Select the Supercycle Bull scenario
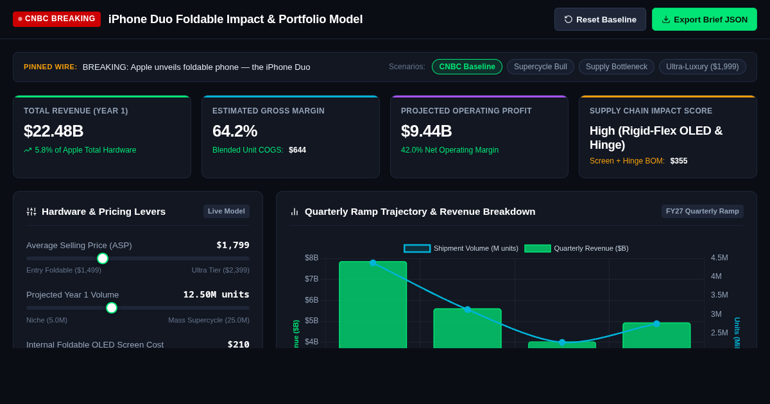The image size is (770, 404). pos(540,67)
